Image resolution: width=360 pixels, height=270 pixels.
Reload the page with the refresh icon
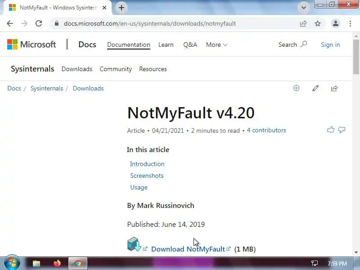[x=39, y=23]
